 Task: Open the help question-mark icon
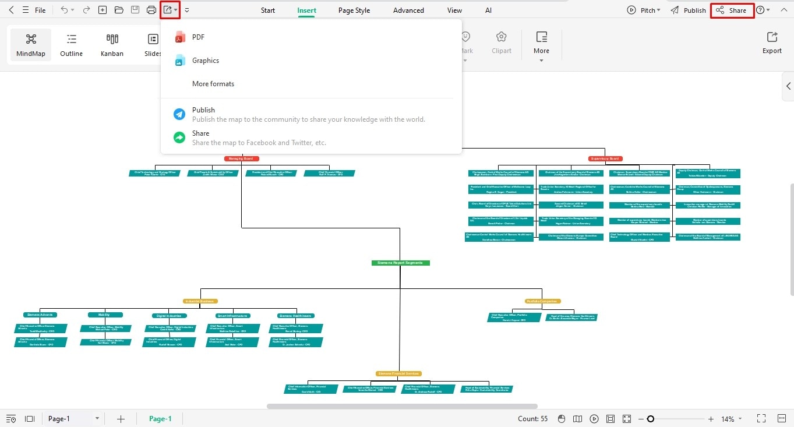[760, 10]
